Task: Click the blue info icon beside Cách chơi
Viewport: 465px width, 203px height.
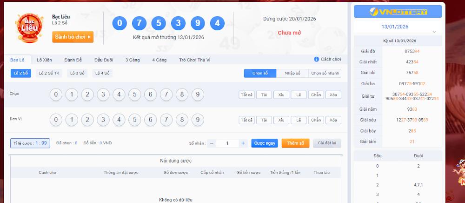Action: (316, 59)
